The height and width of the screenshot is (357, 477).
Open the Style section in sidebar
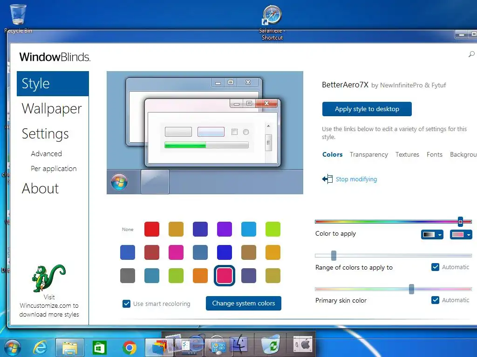point(53,84)
